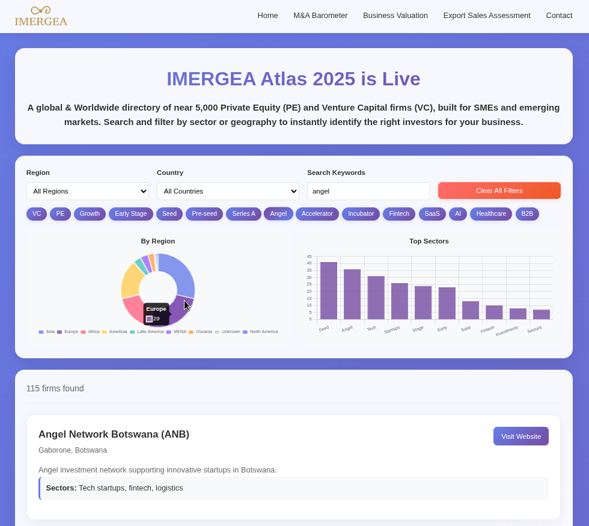This screenshot has width=589, height=526.
Task: Click the Sectors bar in Top Sectors
Action: click(x=542, y=314)
